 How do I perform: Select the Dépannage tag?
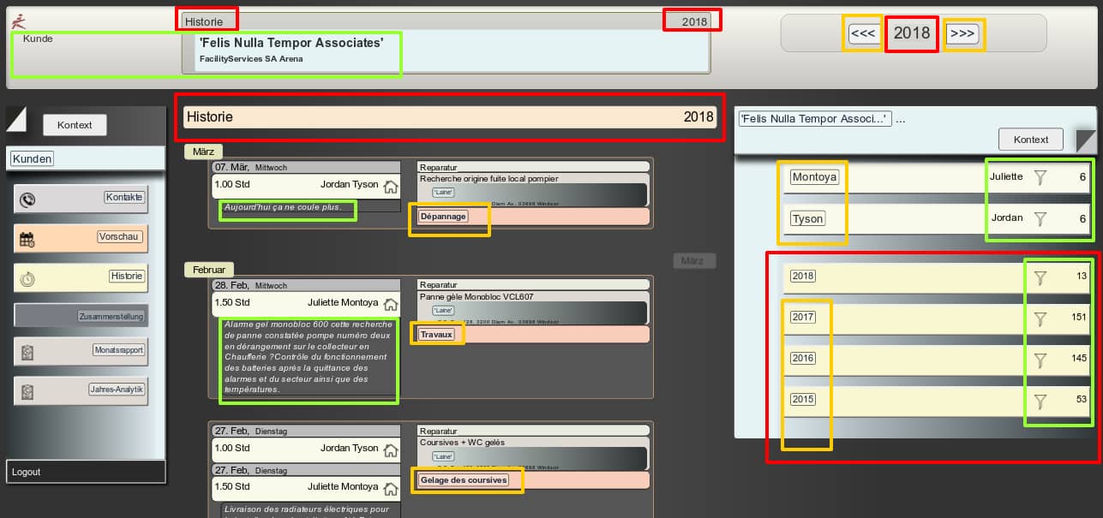[x=443, y=217]
